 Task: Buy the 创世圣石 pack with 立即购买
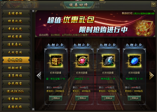point(82,98)
